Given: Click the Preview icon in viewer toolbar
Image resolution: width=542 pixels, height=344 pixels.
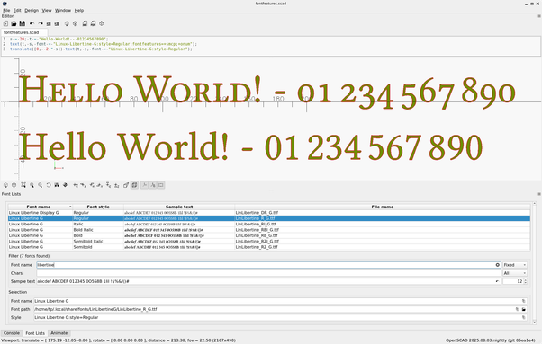Looking at the screenshot, I should [x=5, y=185].
